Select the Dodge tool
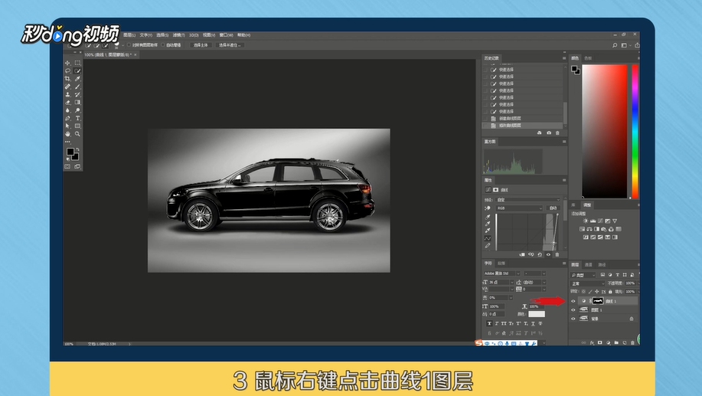702x396 pixels. pos(77,110)
